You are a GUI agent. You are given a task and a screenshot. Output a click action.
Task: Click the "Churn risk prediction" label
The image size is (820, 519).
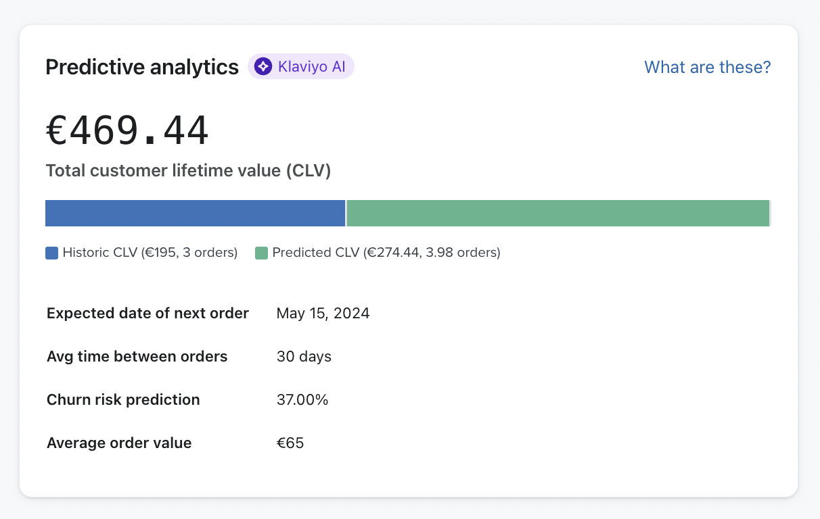(x=123, y=399)
